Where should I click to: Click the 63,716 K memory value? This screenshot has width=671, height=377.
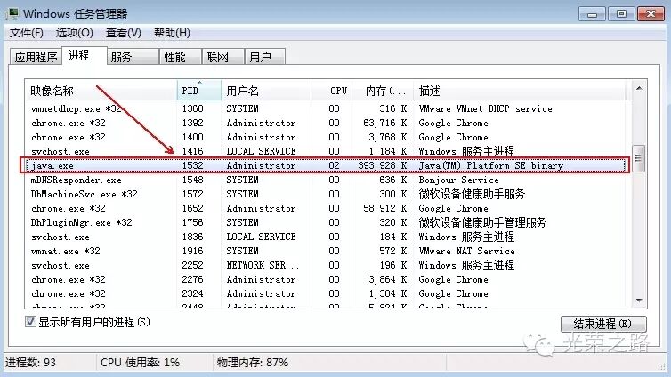385,123
